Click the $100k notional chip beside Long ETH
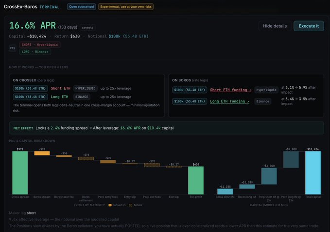 [30, 97]
